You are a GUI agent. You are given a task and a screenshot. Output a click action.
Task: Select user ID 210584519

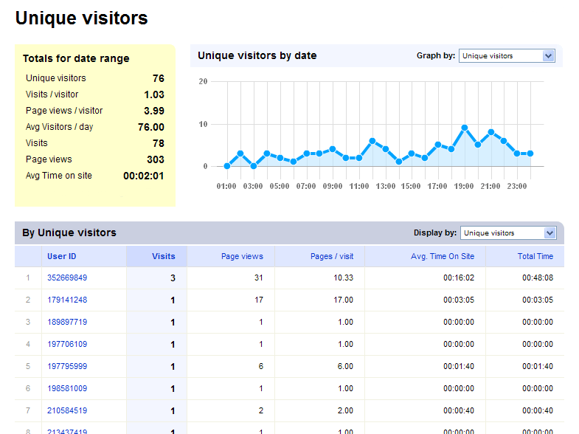[67, 411]
